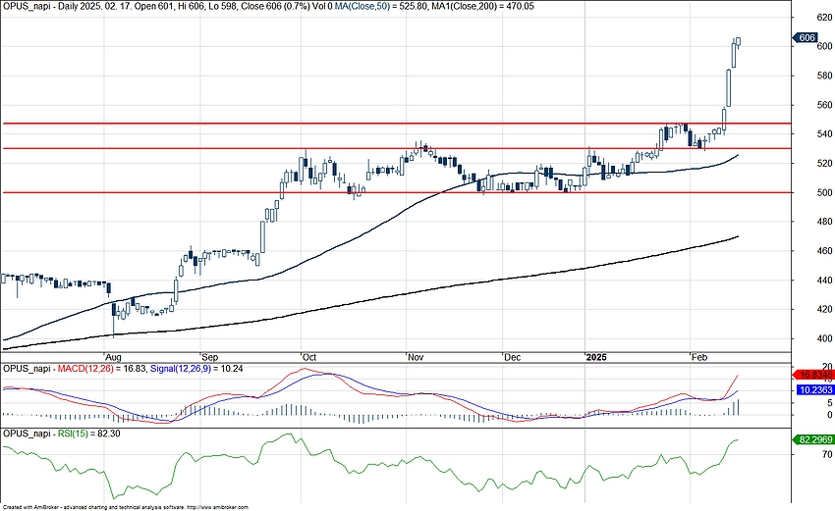
Task: Click the 70 level on RSI axis
Action: point(827,455)
